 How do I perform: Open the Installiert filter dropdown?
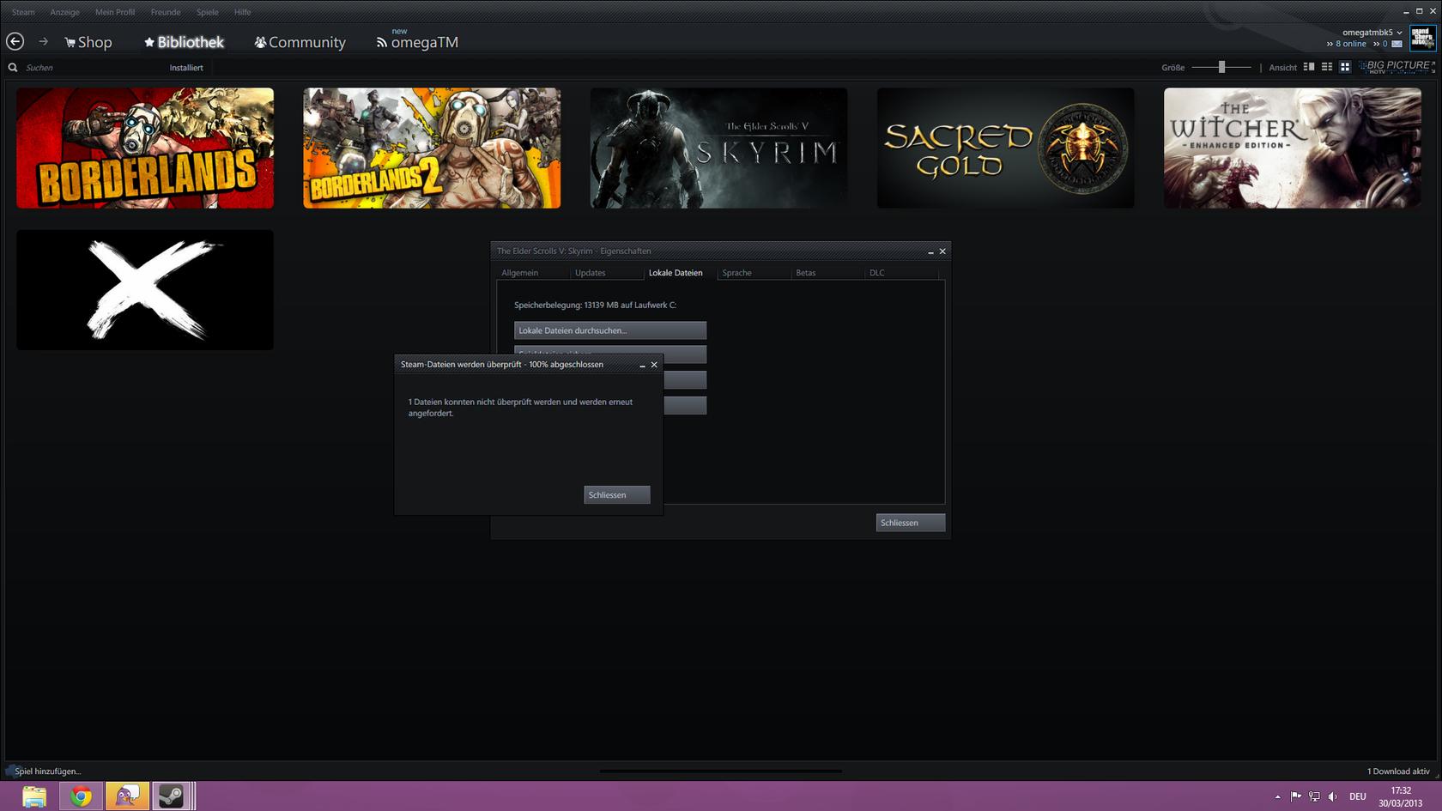click(x=186, y=68)
